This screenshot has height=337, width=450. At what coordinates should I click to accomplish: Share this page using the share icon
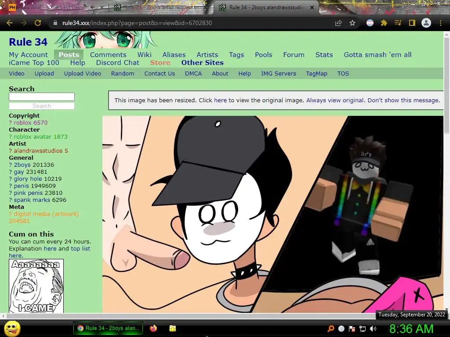[x=338, y=23]
